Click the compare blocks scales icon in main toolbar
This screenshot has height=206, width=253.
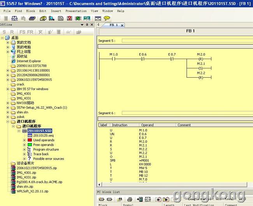tap(14, 18)
